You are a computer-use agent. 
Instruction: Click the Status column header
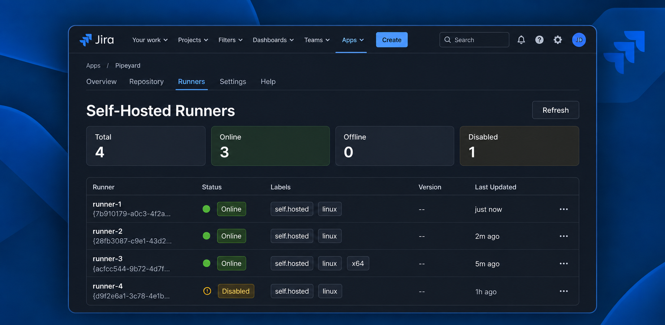pyautogui.click(x=212, y=187)
